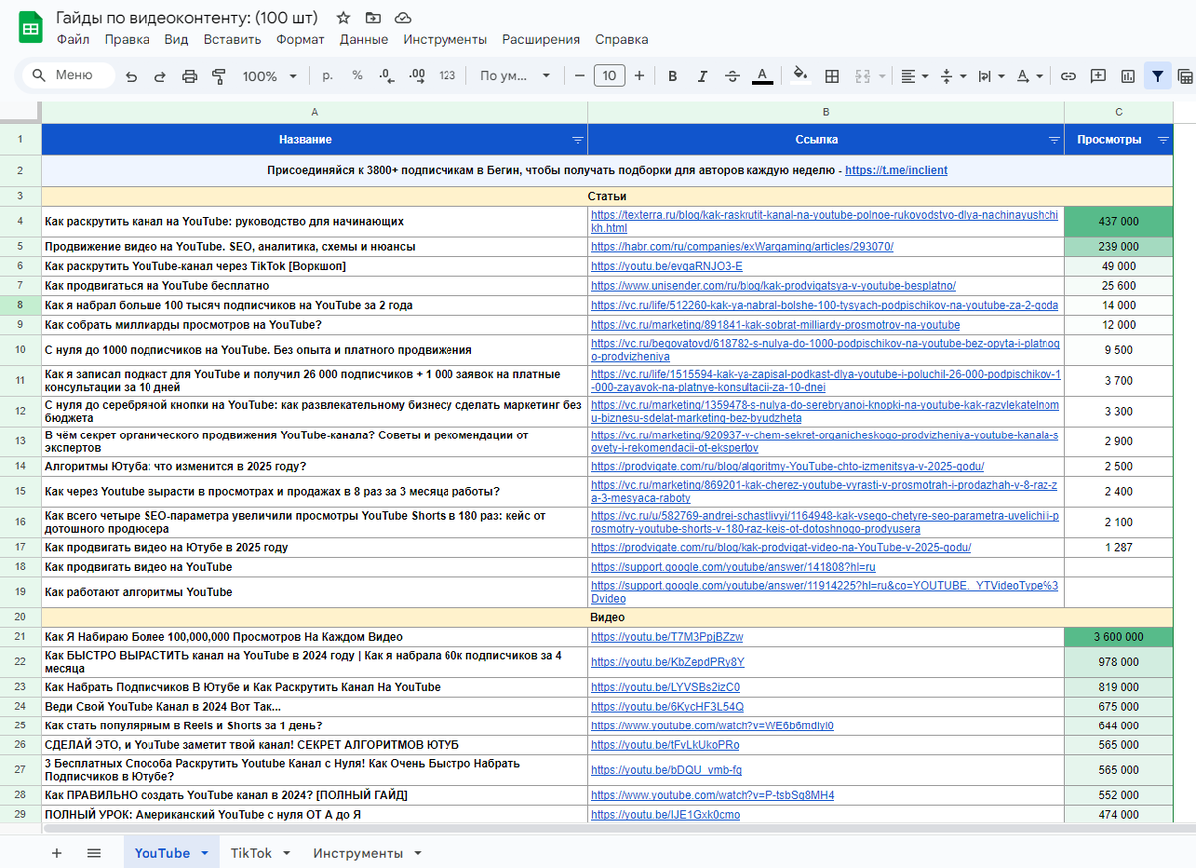
Task: Open more number formats (123)
Action: click(448, 76)
